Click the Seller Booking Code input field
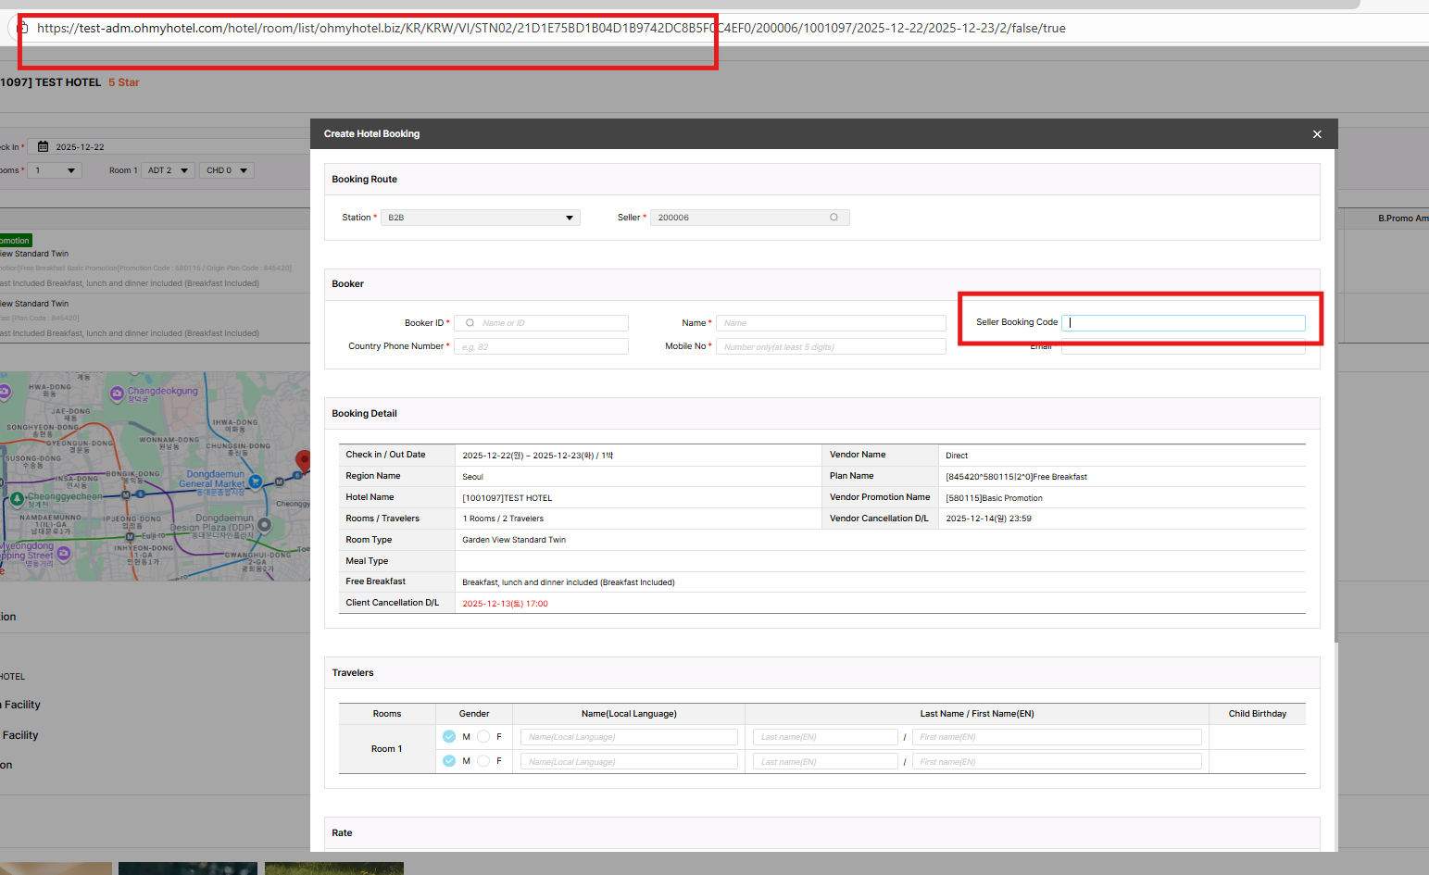 pyautogui.click(x=1183, y=323)
